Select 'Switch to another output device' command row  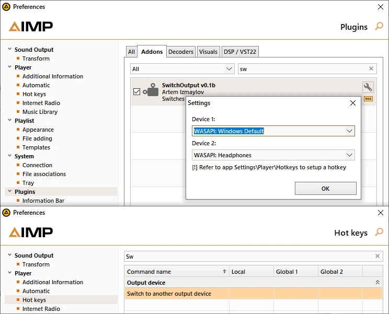point(253,294)
